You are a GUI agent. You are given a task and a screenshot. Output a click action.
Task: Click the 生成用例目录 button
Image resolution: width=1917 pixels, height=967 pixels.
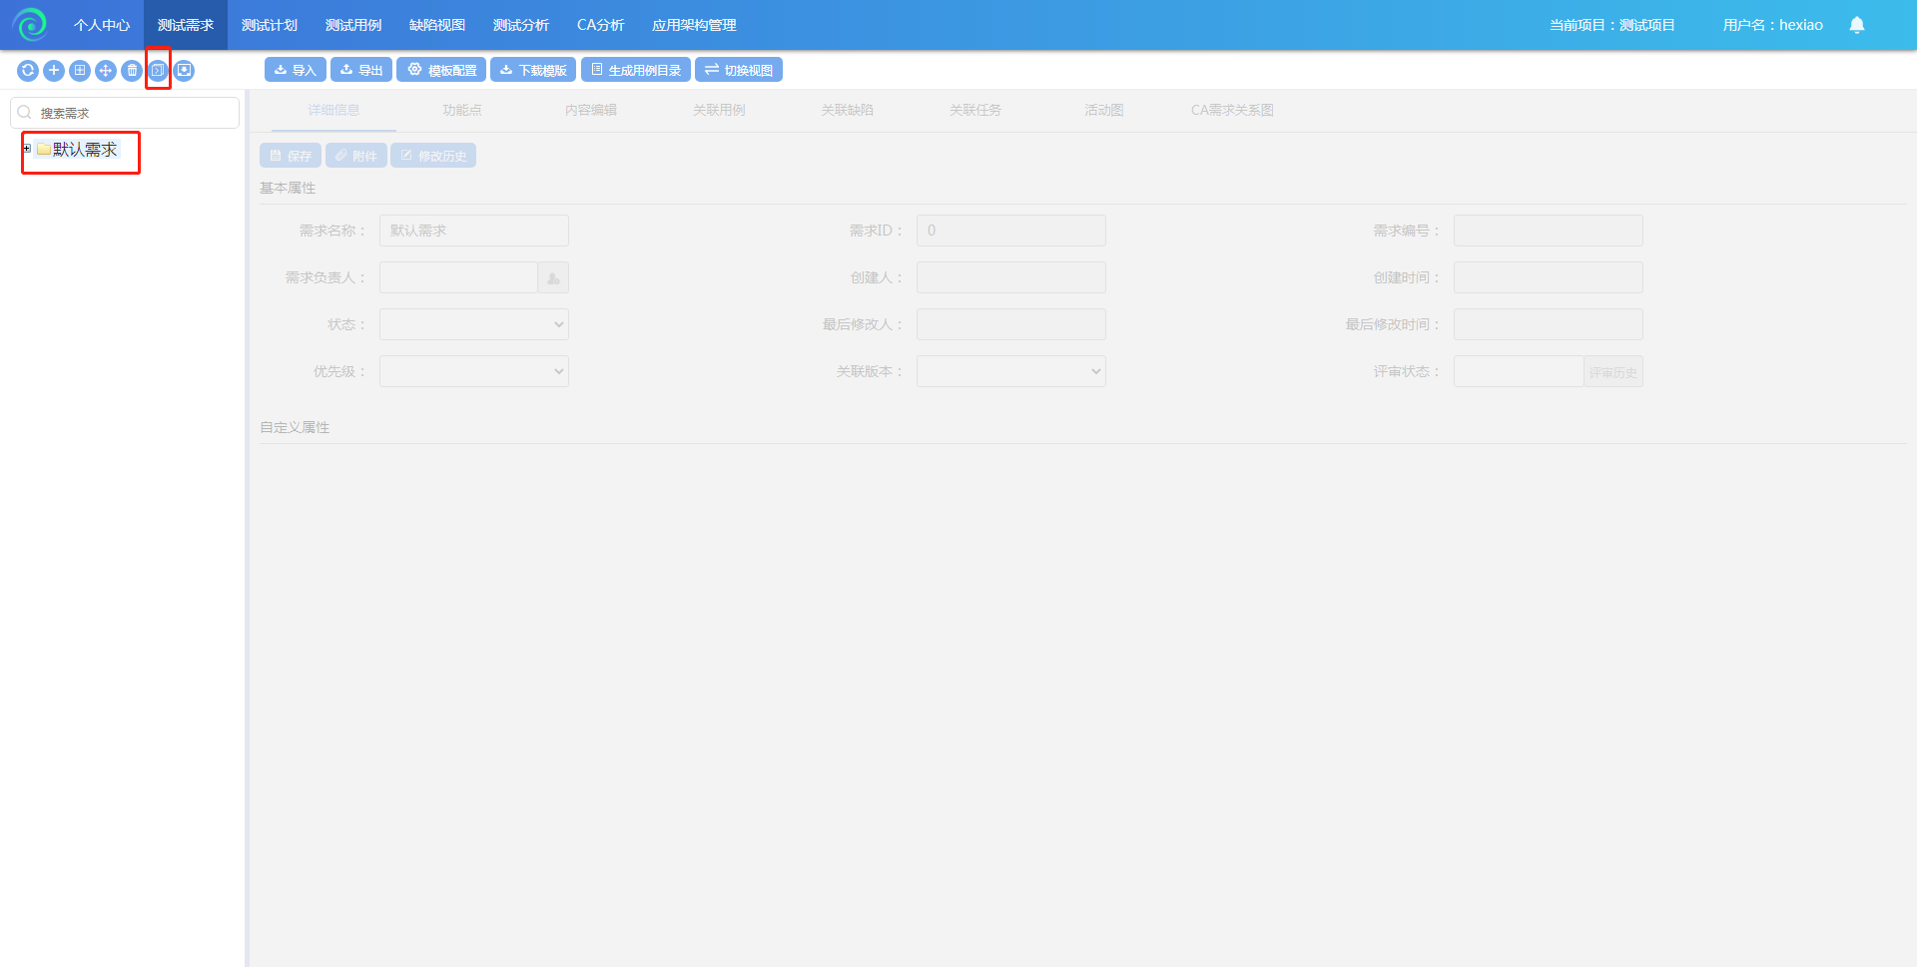click(635, 70)
